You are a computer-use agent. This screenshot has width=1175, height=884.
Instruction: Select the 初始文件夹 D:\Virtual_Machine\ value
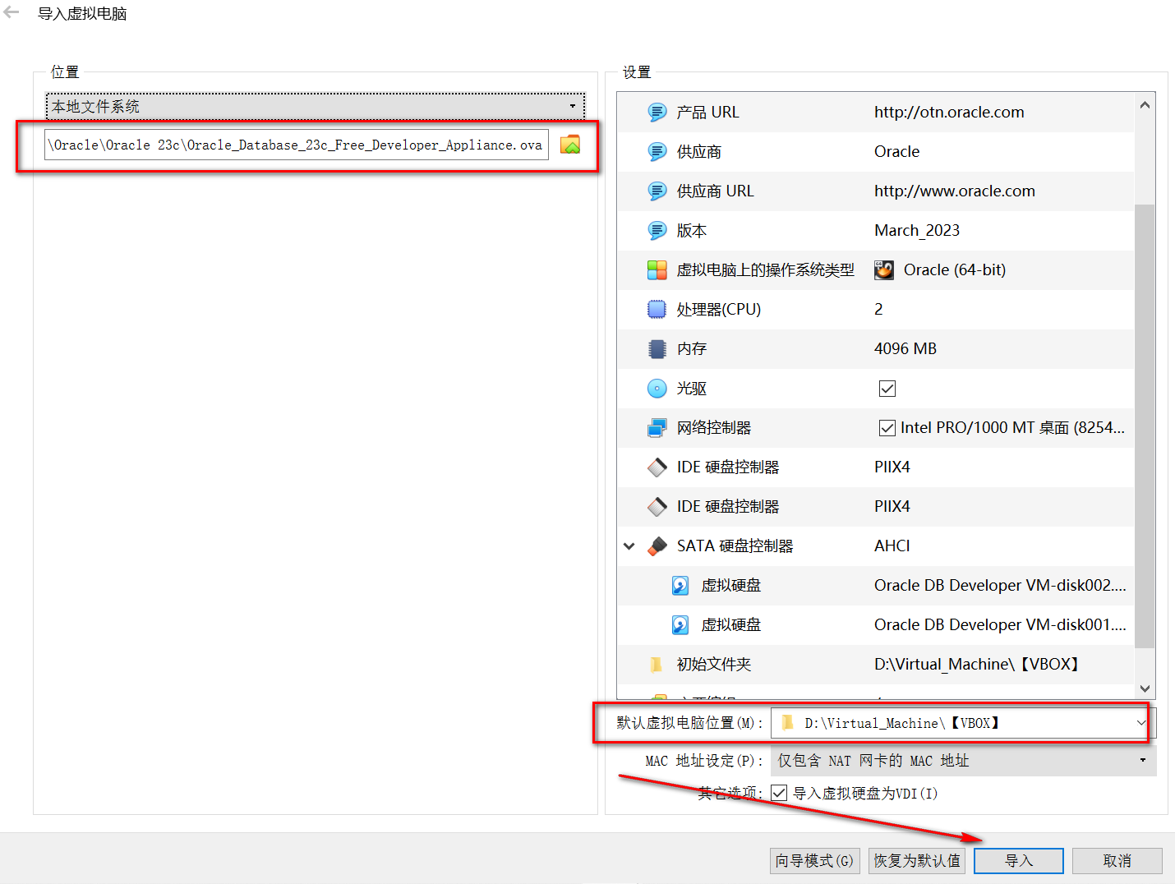pos(976,665)
